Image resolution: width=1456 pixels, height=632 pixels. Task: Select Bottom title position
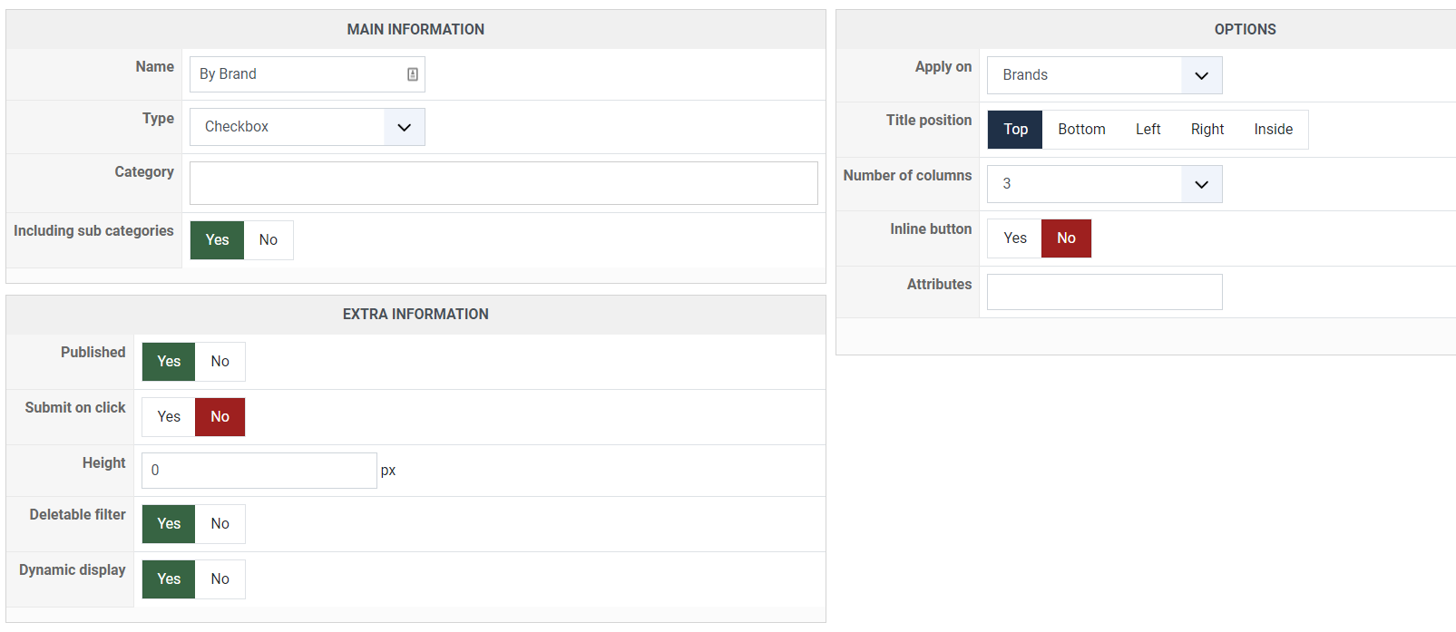1081,130
